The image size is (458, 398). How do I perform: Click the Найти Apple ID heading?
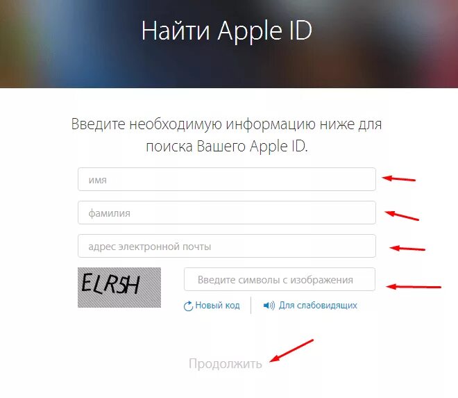227,31
